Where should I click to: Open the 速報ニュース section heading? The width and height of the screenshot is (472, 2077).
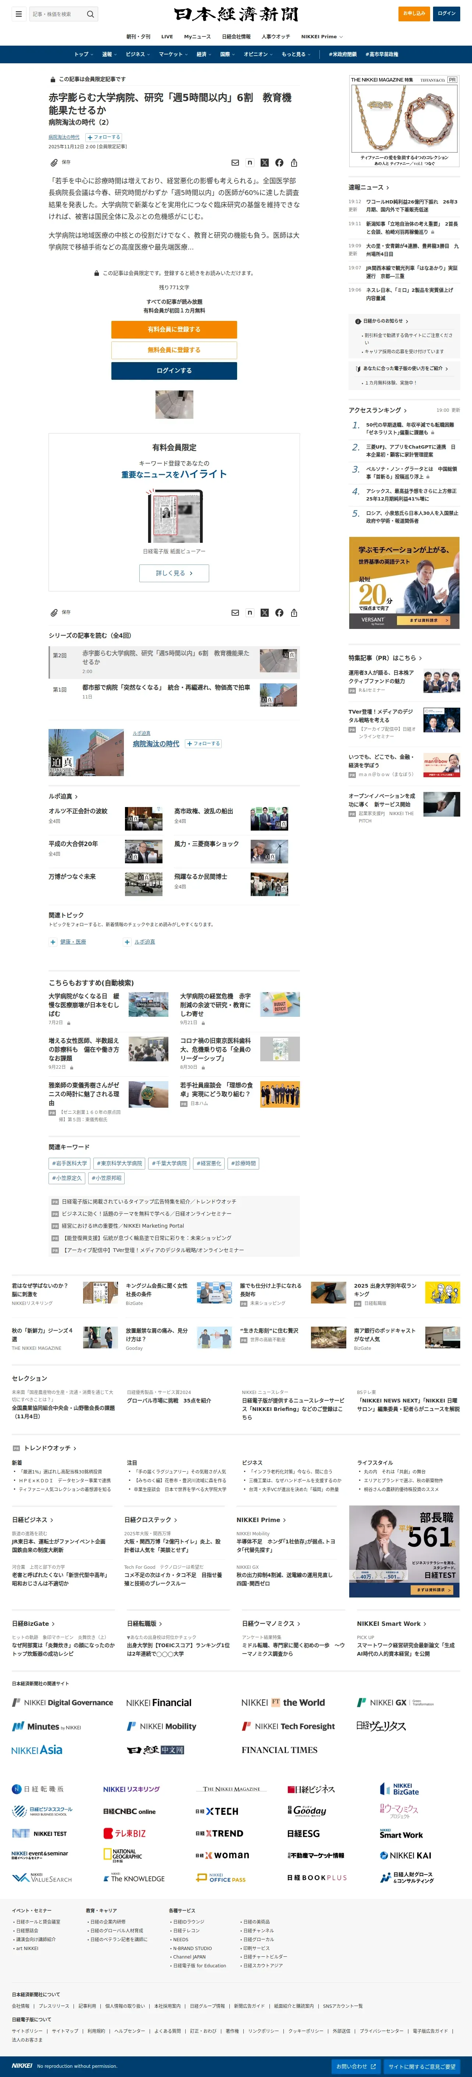(368, 188)
